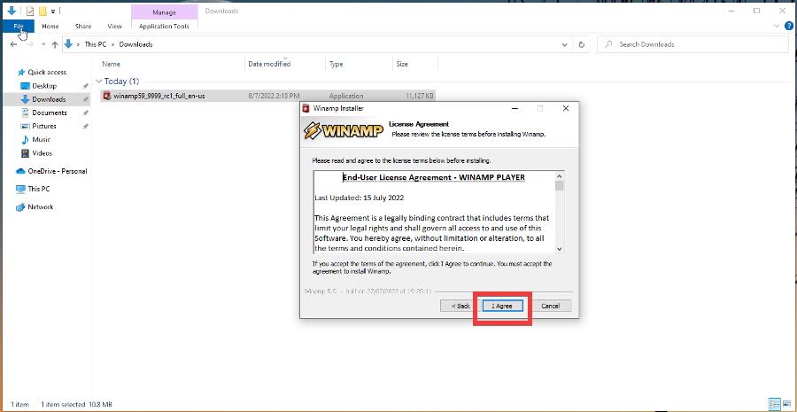Cancel the Winamp installation
Image resolution: width=797 pixels, height=412 pixels.
551,306
